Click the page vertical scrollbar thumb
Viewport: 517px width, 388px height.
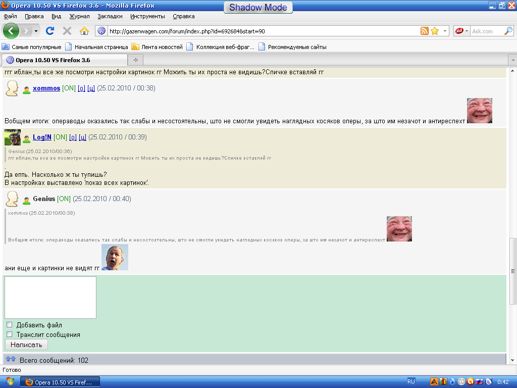(513, 271)
